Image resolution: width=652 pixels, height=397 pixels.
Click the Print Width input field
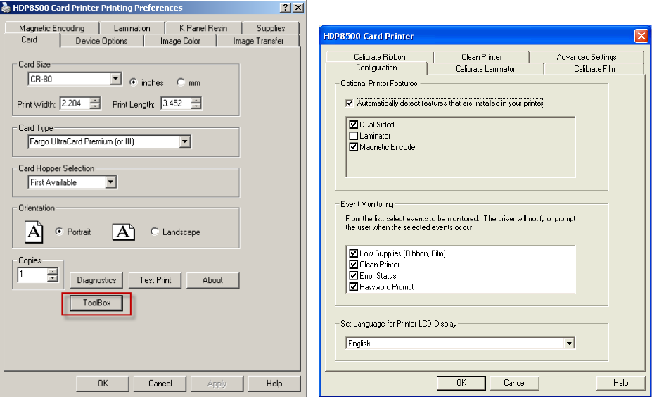75,103
